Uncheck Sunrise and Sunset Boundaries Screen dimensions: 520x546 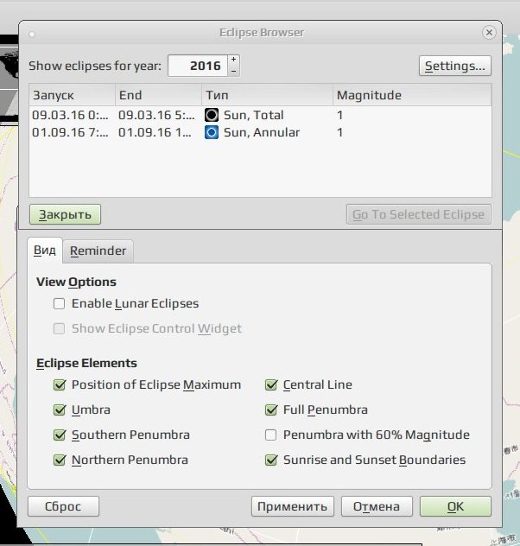coord(271,460)
